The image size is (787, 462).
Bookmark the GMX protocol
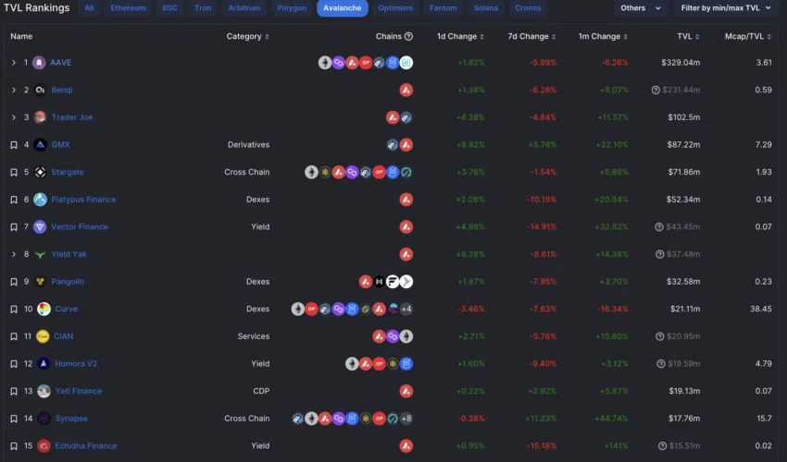(14, 145)
